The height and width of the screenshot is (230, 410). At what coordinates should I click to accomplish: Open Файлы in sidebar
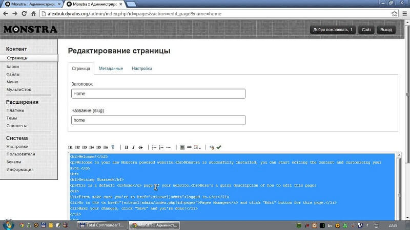[13, 74]
